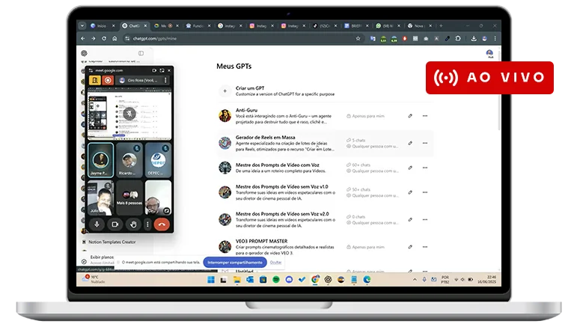This screenshot has height=324, width=574.
Task: Click browser back arrow
Action: 83,38
